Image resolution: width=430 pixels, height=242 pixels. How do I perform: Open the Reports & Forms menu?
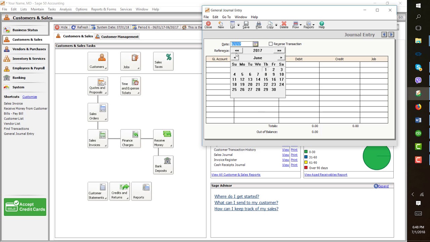[104, 9]
